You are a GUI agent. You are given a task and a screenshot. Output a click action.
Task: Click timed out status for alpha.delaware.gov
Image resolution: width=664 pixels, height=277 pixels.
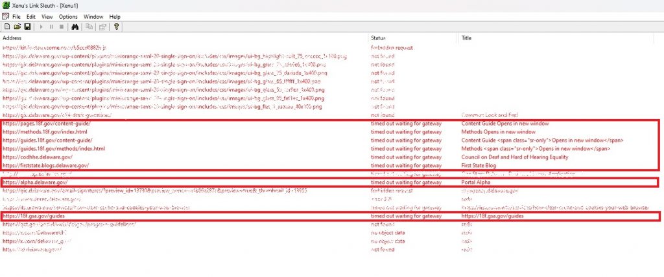406,183
